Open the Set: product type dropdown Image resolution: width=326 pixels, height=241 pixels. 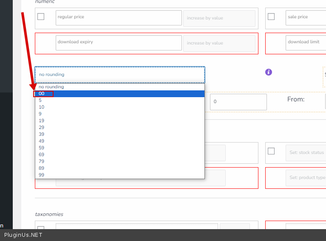pos(306,178)
